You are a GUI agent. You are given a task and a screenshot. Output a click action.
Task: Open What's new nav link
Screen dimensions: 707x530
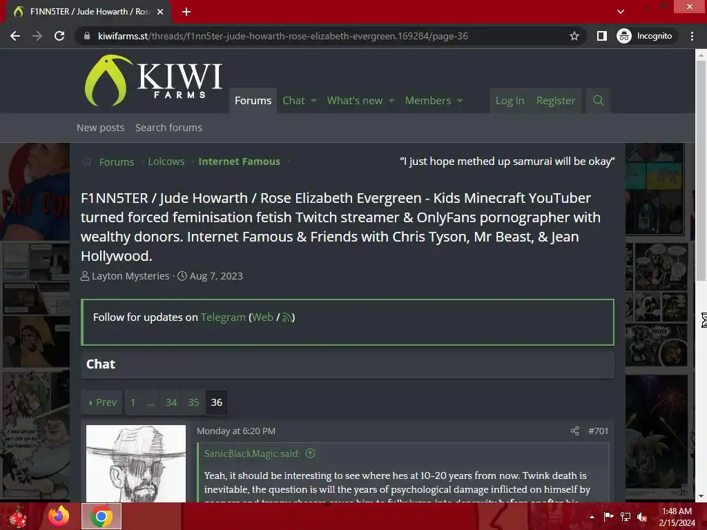[354, 101]
